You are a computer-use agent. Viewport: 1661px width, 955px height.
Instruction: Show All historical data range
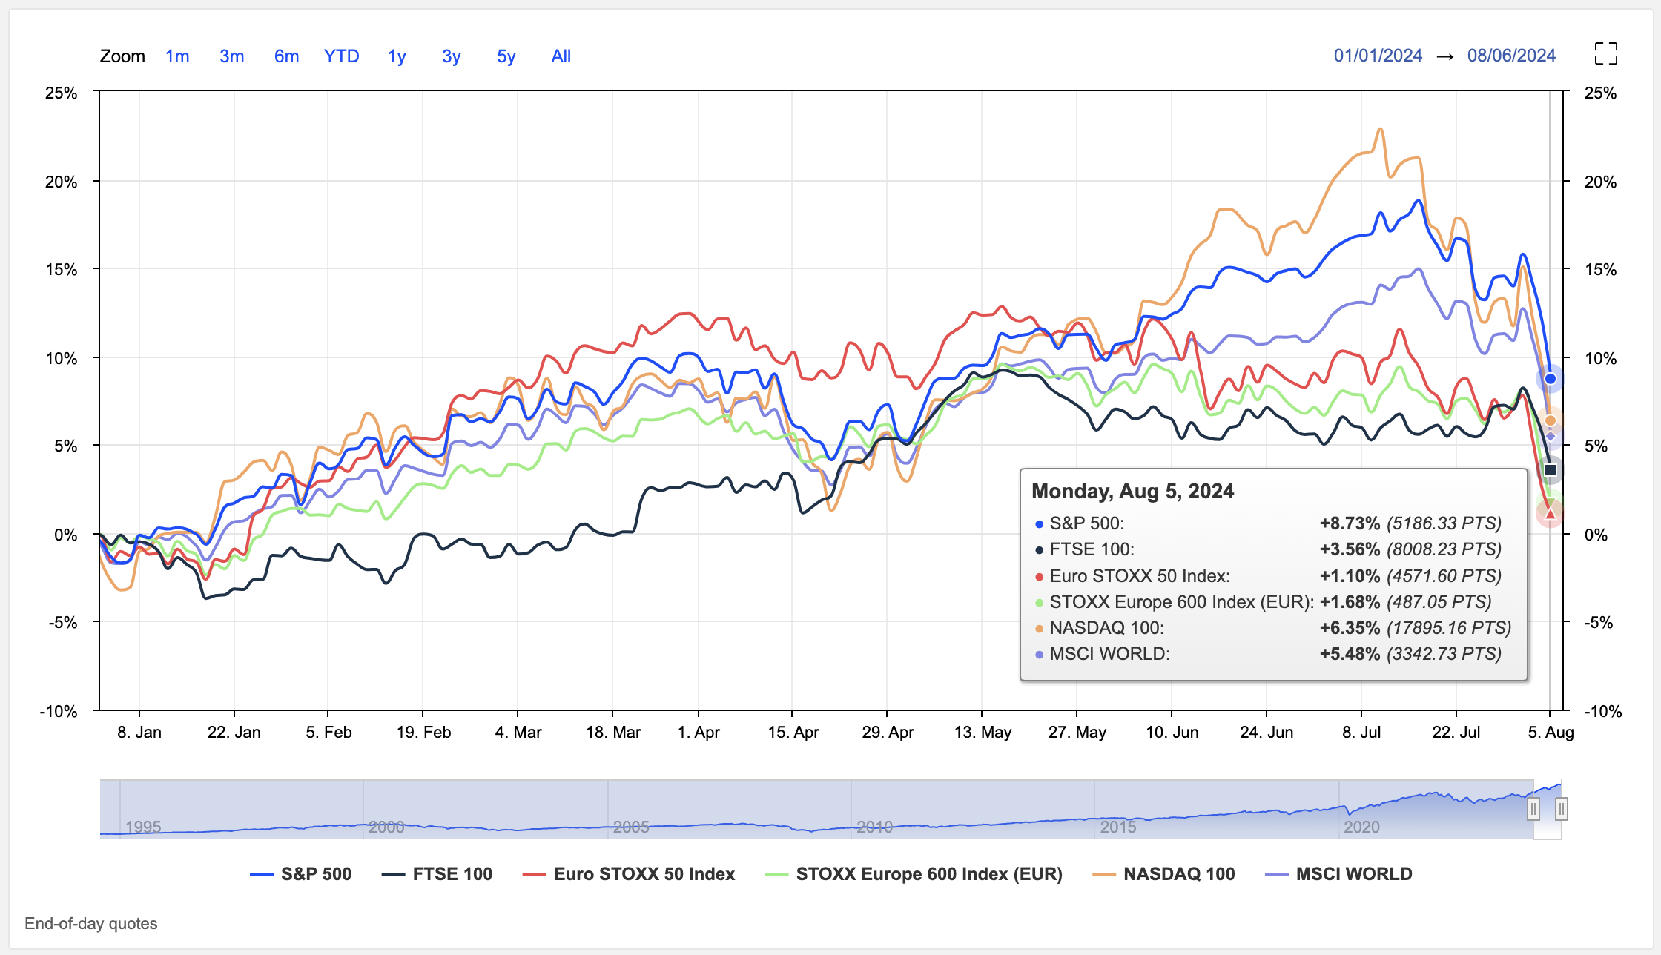point(561,56)
